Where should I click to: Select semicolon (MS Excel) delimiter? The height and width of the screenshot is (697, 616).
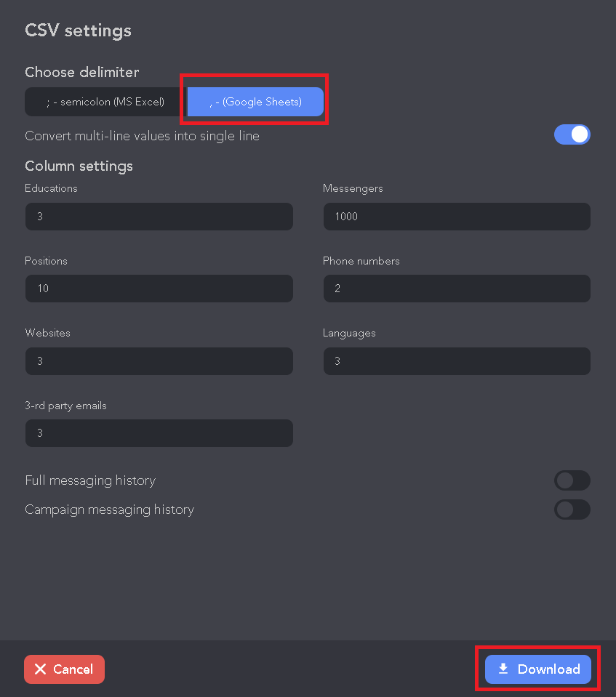pyautogui.click(x=105, y=102)
